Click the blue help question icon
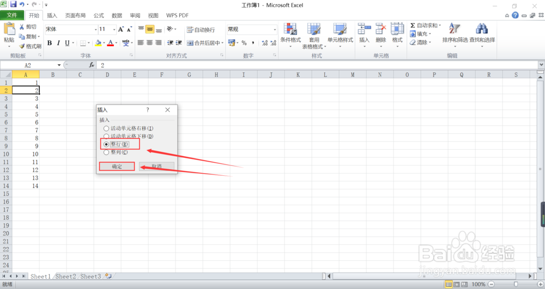545x289 pixels. (x=515, y=15)
